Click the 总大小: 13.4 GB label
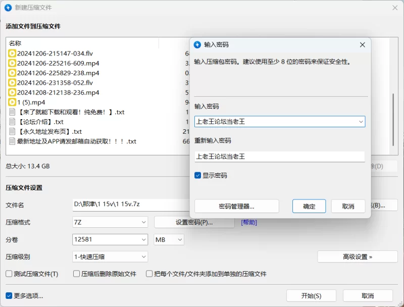 tap(28, 166)
